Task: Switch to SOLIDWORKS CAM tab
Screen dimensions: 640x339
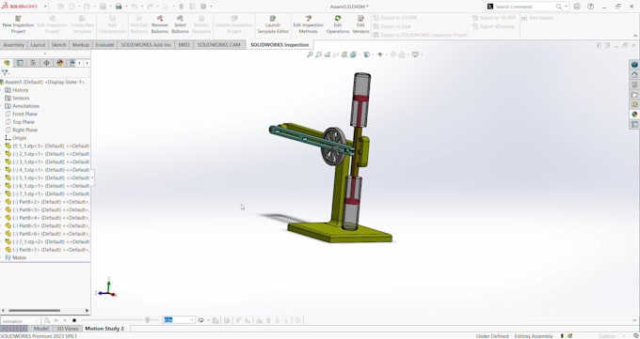Action: point(218,45)
